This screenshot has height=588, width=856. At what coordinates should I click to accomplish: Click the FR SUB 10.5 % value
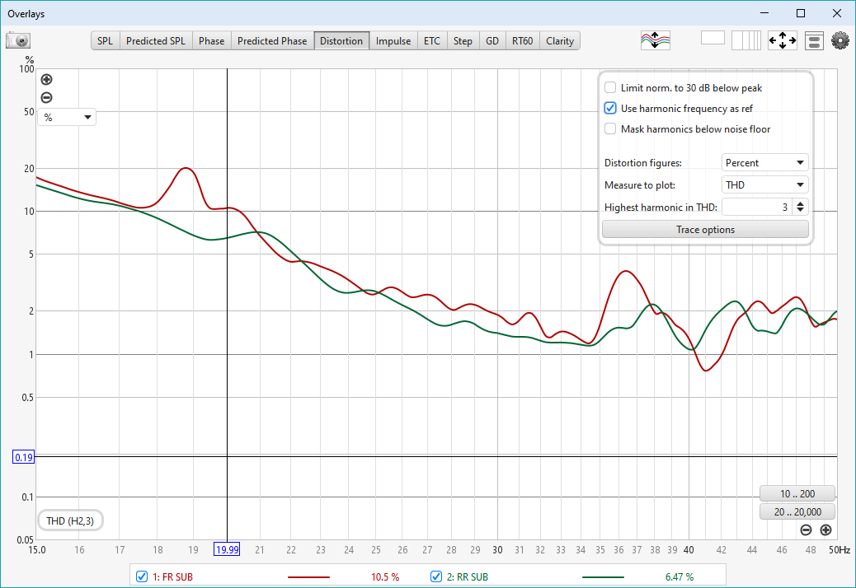click(385, 577)
